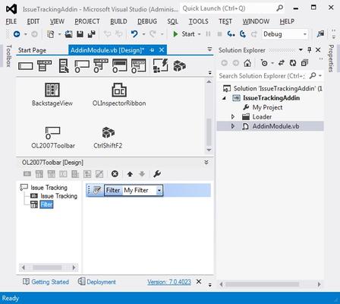Open the My Filter combo box dropdown
Viewport: 340px width, 304px height.
coord(159,190)
